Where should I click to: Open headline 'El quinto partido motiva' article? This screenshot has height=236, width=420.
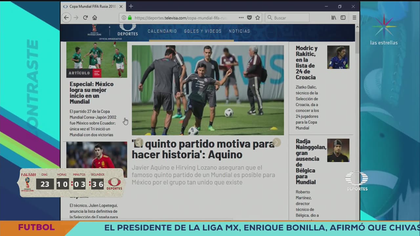tap(203, 149)
